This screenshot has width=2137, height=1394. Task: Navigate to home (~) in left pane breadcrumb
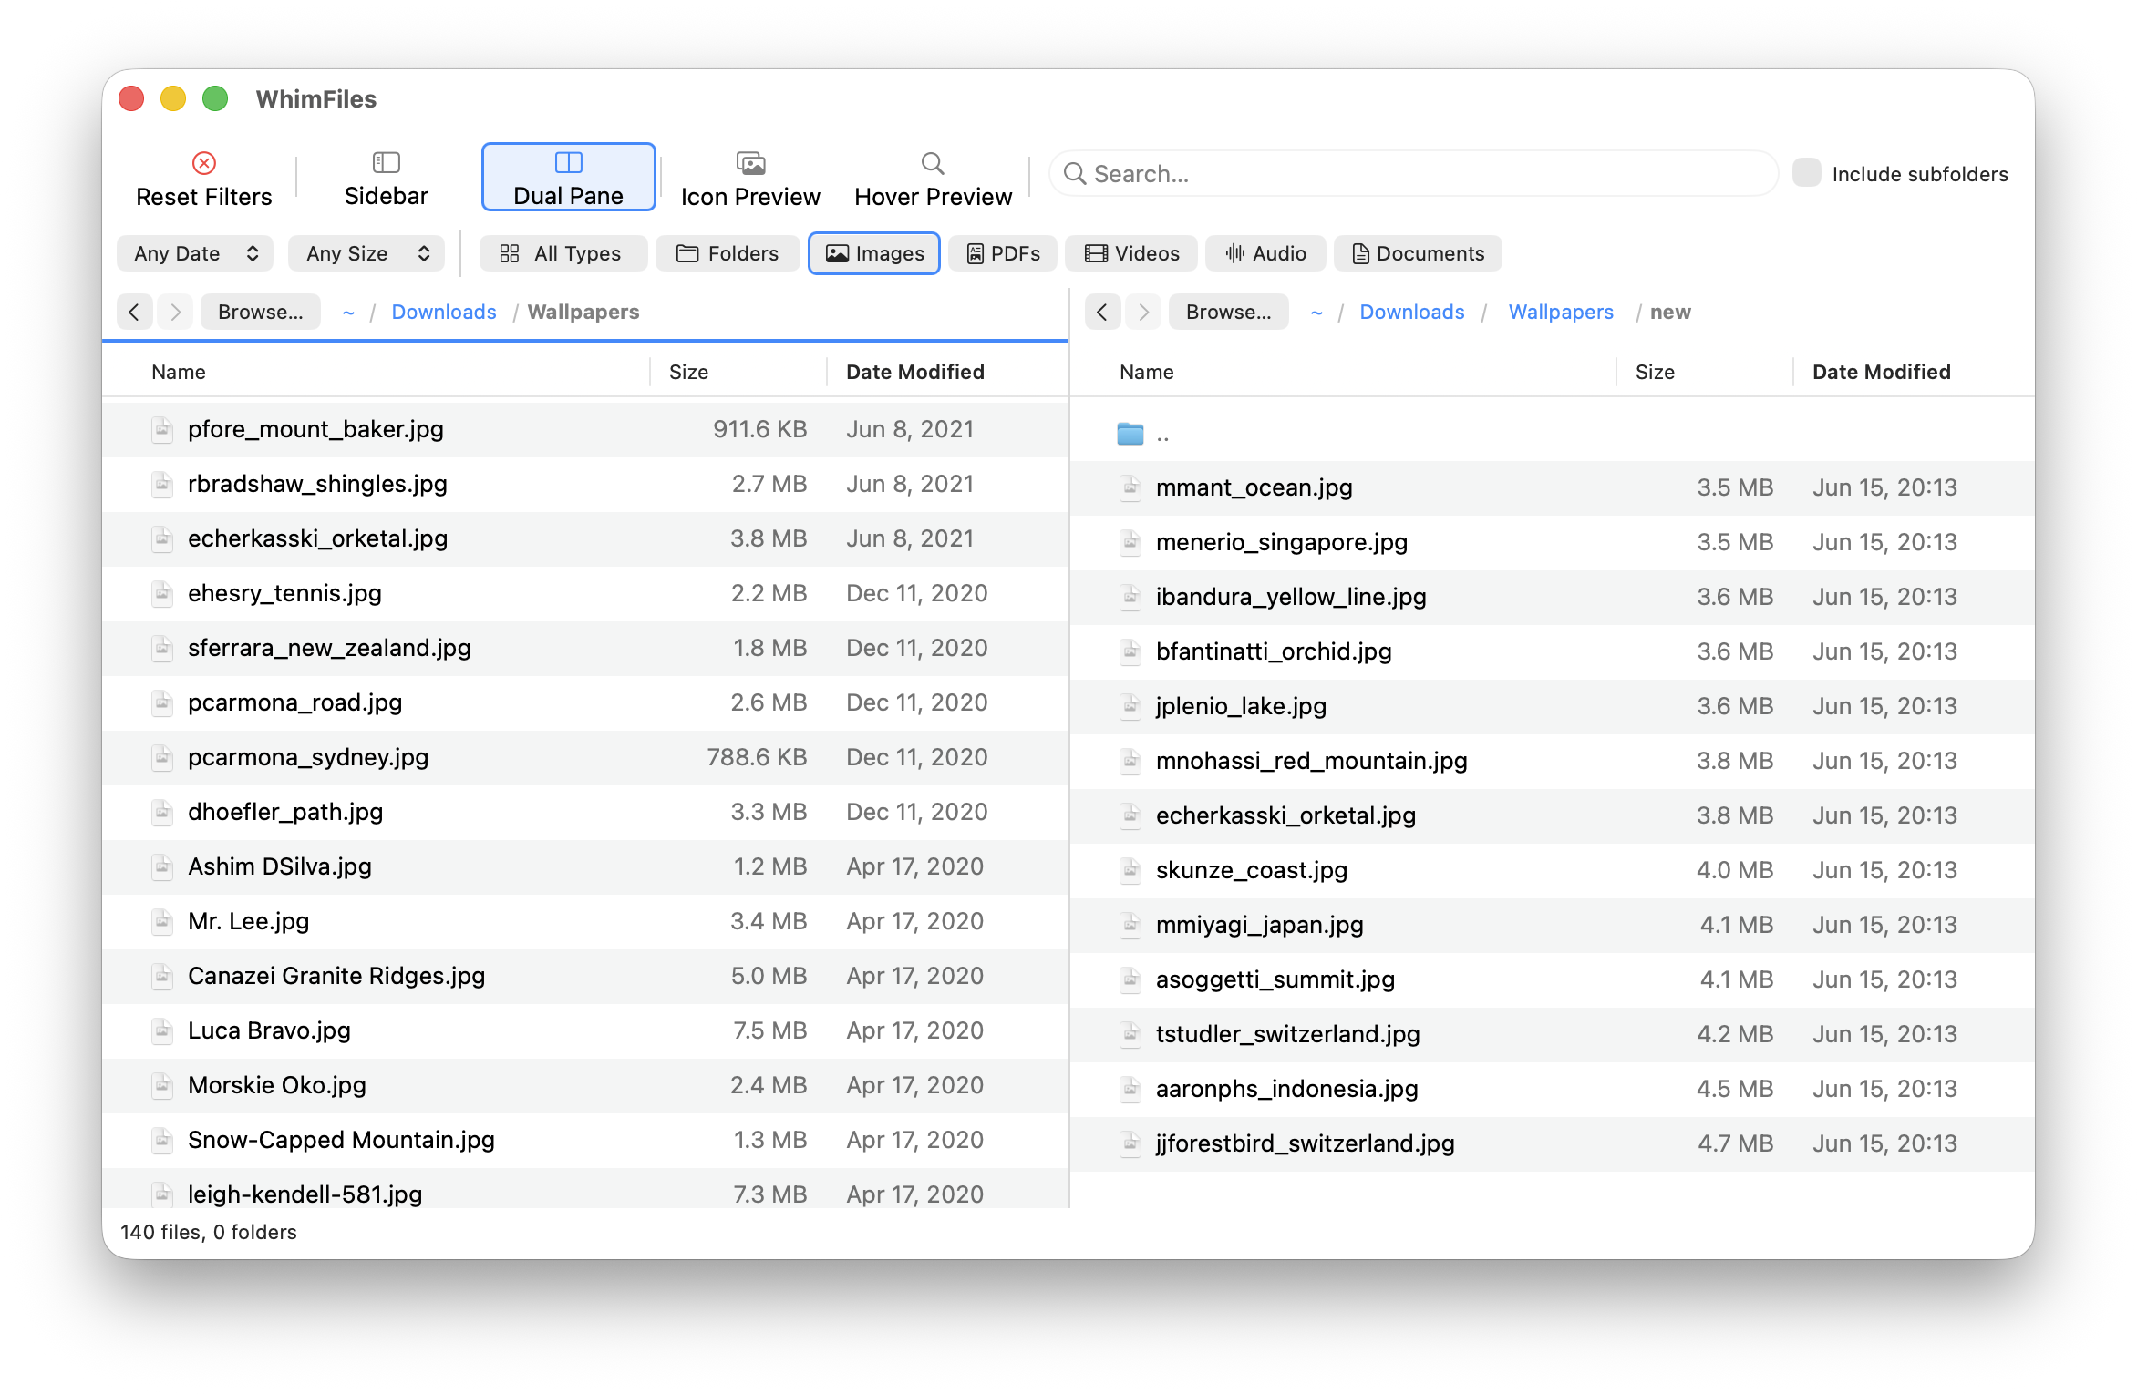tap(348, 313)
